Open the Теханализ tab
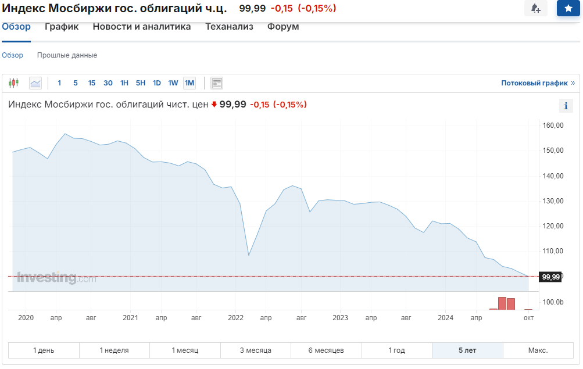The height and width of the screenshot is (369, 583). click(229, 27)
